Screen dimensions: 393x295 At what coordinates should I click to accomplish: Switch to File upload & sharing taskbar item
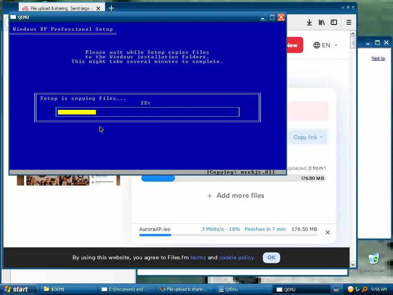[185, 289]
